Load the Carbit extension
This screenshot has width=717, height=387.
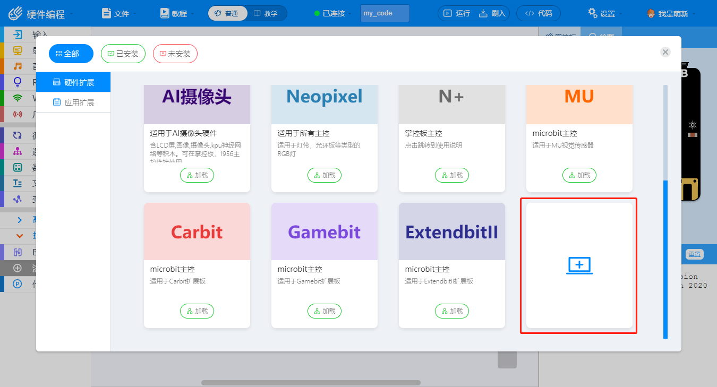click(197, 311)
